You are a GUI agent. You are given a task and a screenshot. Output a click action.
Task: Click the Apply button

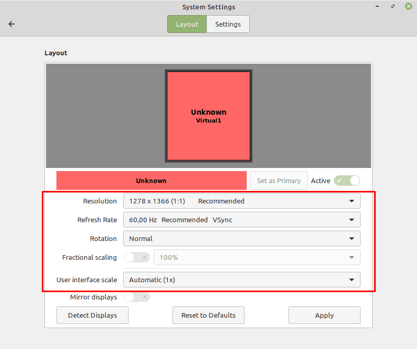[325, 315]
